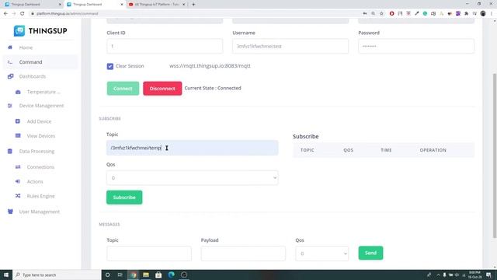
Task: Open Command in the sidebar menu
Action: pos(30,62)
